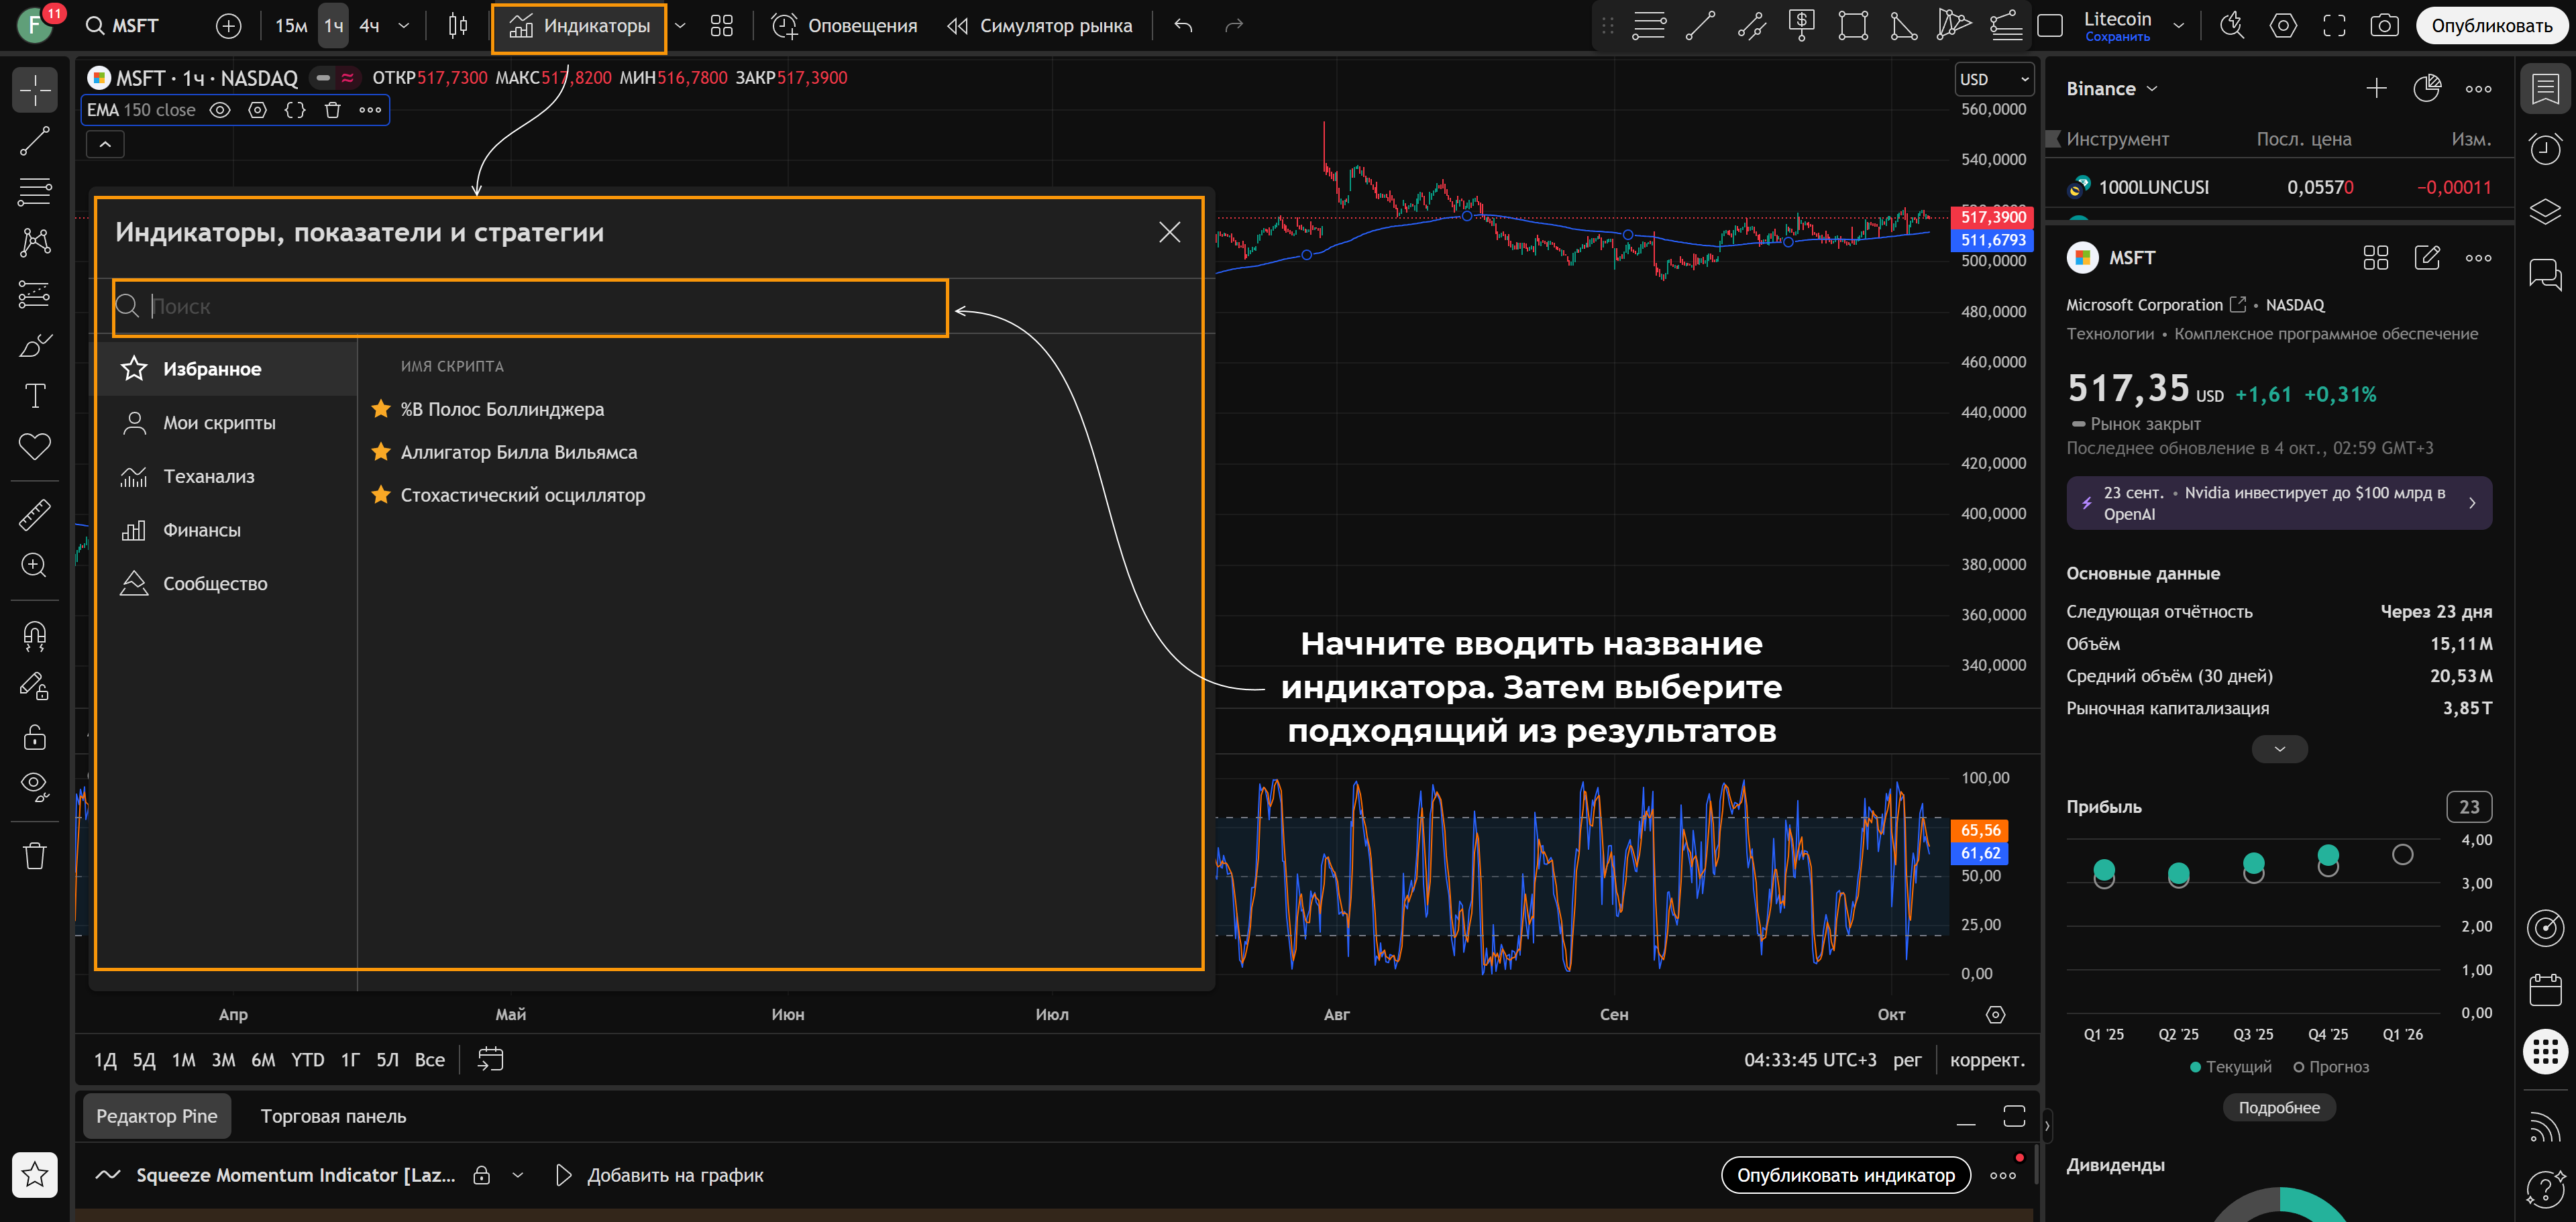
Task: Expand more fundamental data chevron
Action: [x=2279, y=749]
